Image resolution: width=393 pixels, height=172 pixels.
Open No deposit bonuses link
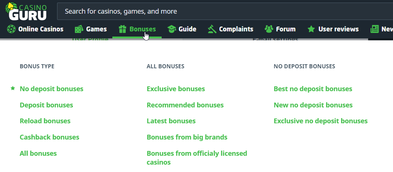click(x=52, y=89)
